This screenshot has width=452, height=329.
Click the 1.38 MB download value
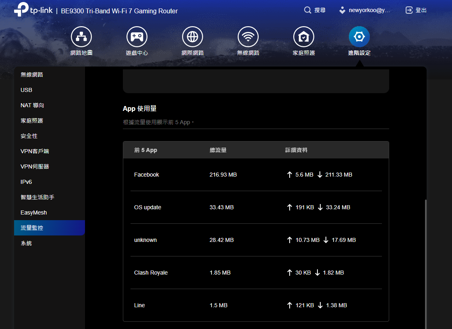point(336,305)
